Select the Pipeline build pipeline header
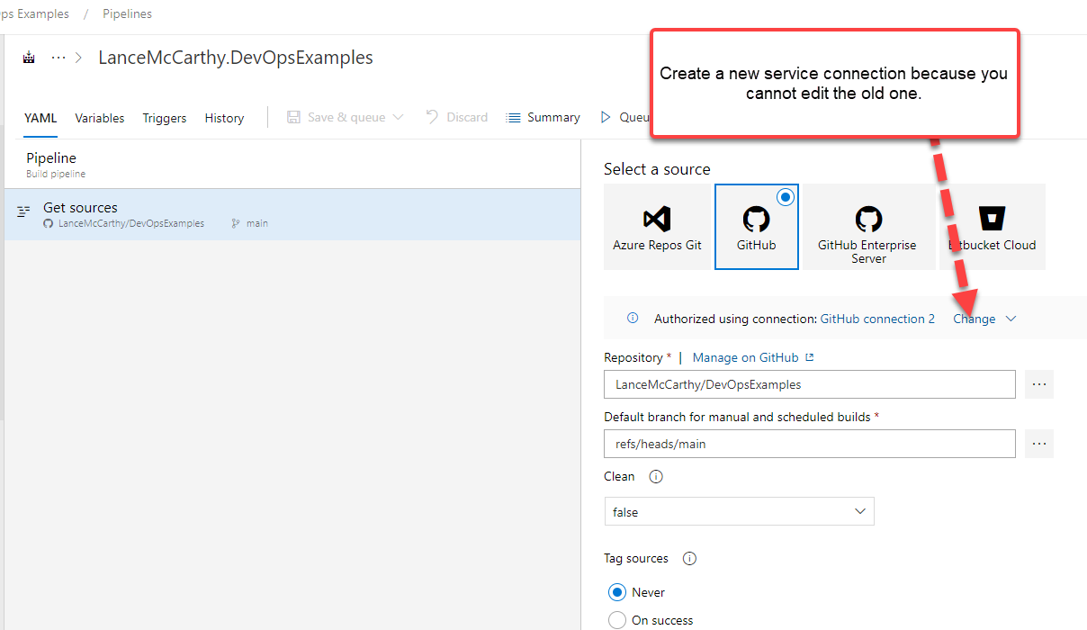 tap(292, 164)
